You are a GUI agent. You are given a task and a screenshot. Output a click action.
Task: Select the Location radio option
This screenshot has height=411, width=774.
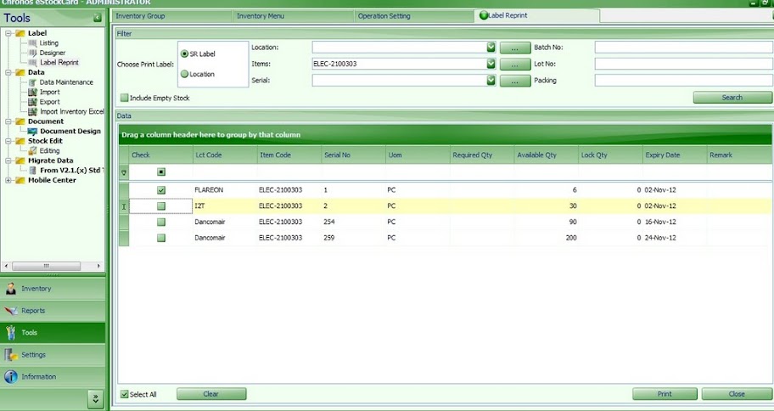[185, 74]
